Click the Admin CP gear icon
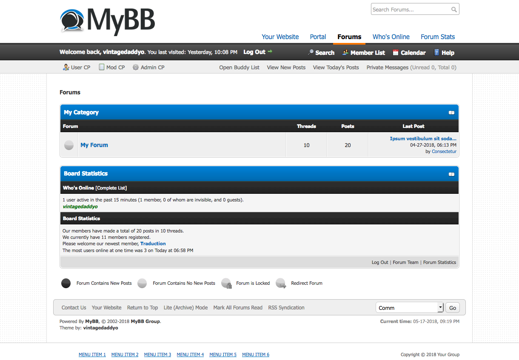The image size is (519, 360). (136, 67)
